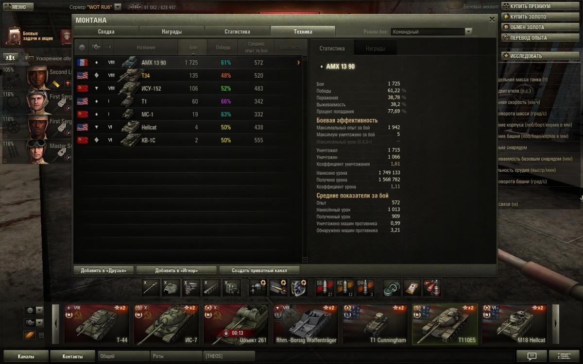This screenshot has width=583, height=364.
Task: Switch to the Статистика tab
Action: pos(237,32)
